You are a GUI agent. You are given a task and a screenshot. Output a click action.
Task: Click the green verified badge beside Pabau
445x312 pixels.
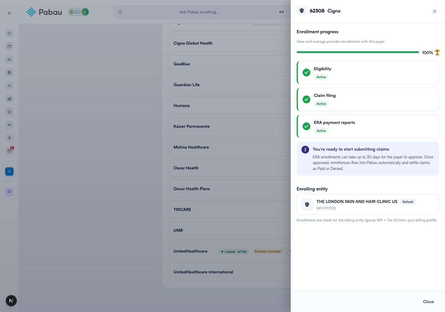[79, 12]
